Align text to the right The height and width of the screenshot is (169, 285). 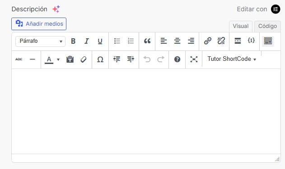tap(191, 41)
